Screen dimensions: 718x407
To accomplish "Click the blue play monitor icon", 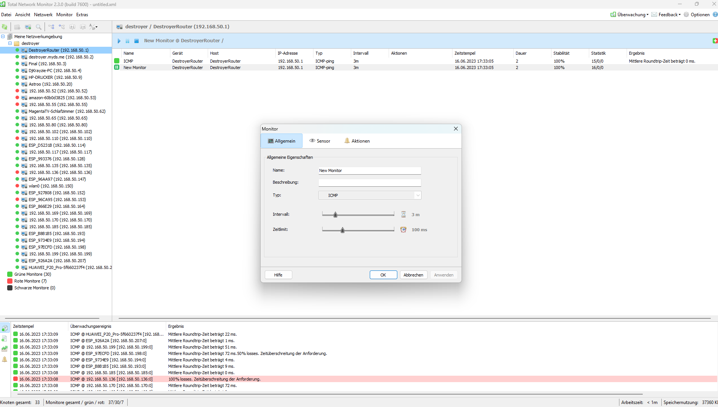I will click(119, 41).
